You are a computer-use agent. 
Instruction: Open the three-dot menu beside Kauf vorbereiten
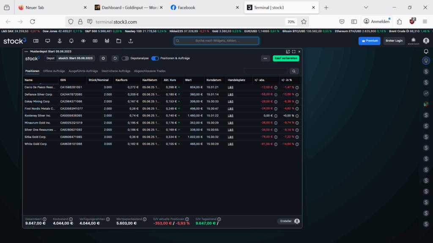tap(265, 58)
